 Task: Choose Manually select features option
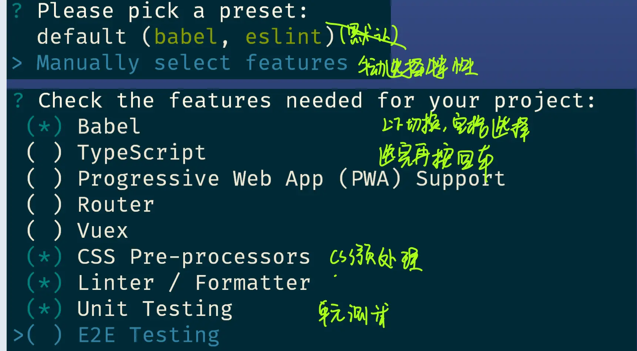click(192, 63)
